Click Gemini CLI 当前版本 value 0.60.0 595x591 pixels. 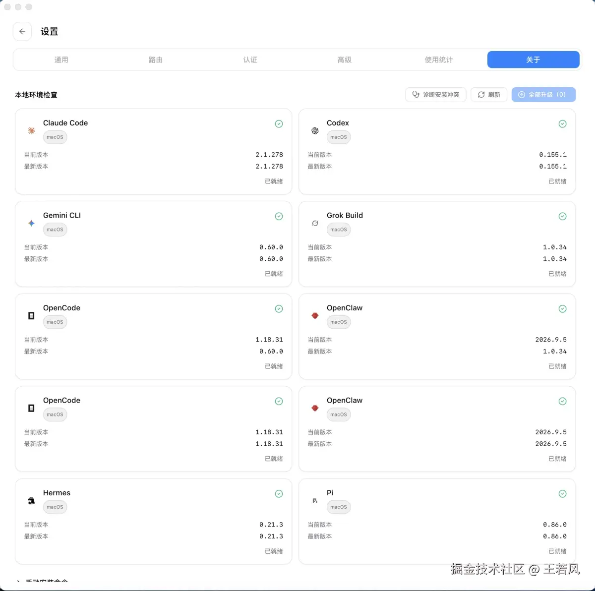tap(271, 247)
